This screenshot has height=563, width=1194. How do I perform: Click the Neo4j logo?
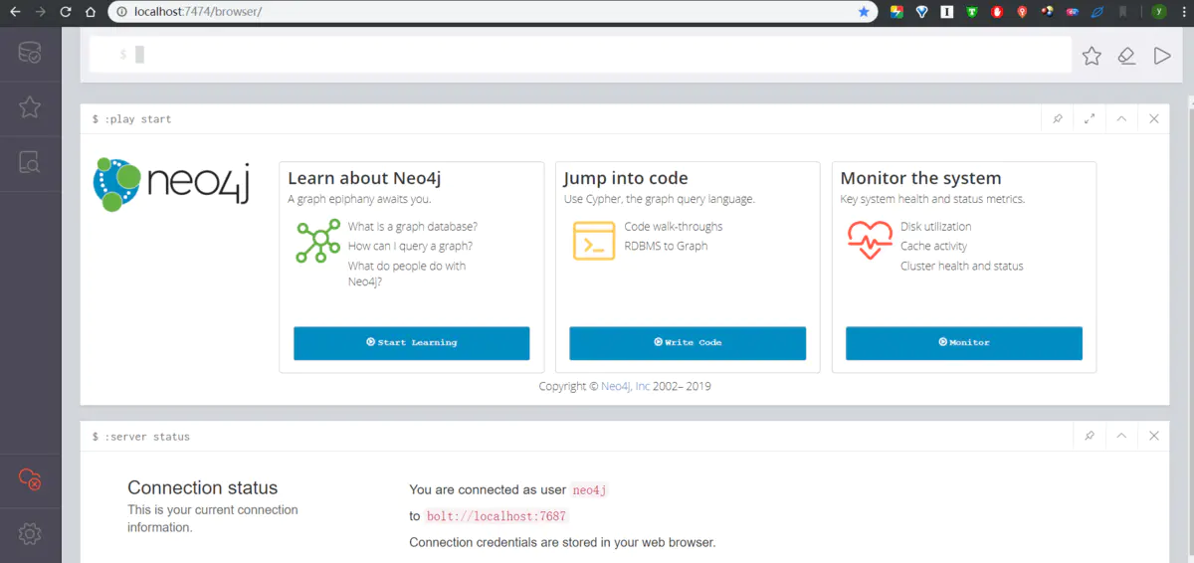170,184
